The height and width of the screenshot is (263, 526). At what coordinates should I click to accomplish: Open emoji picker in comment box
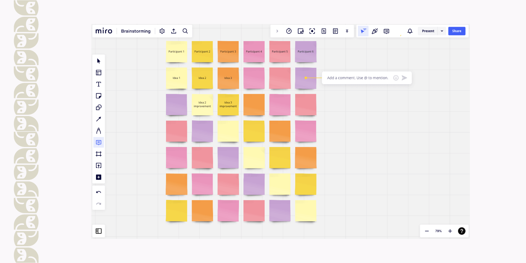coord(396,78)
